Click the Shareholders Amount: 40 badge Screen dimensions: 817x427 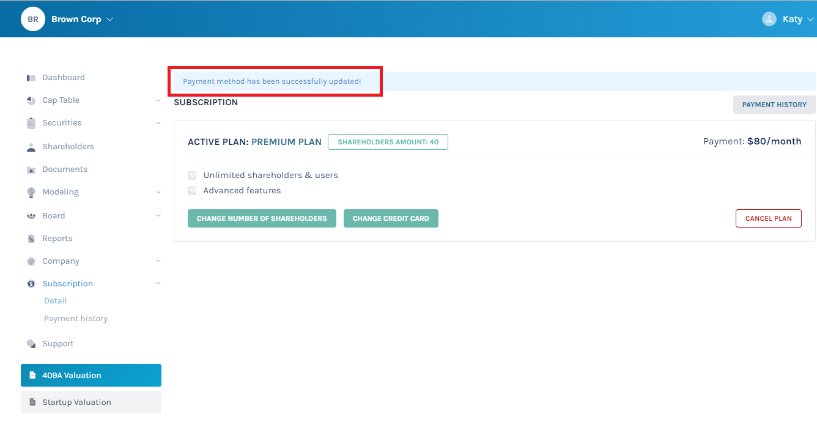pos(388,141)
